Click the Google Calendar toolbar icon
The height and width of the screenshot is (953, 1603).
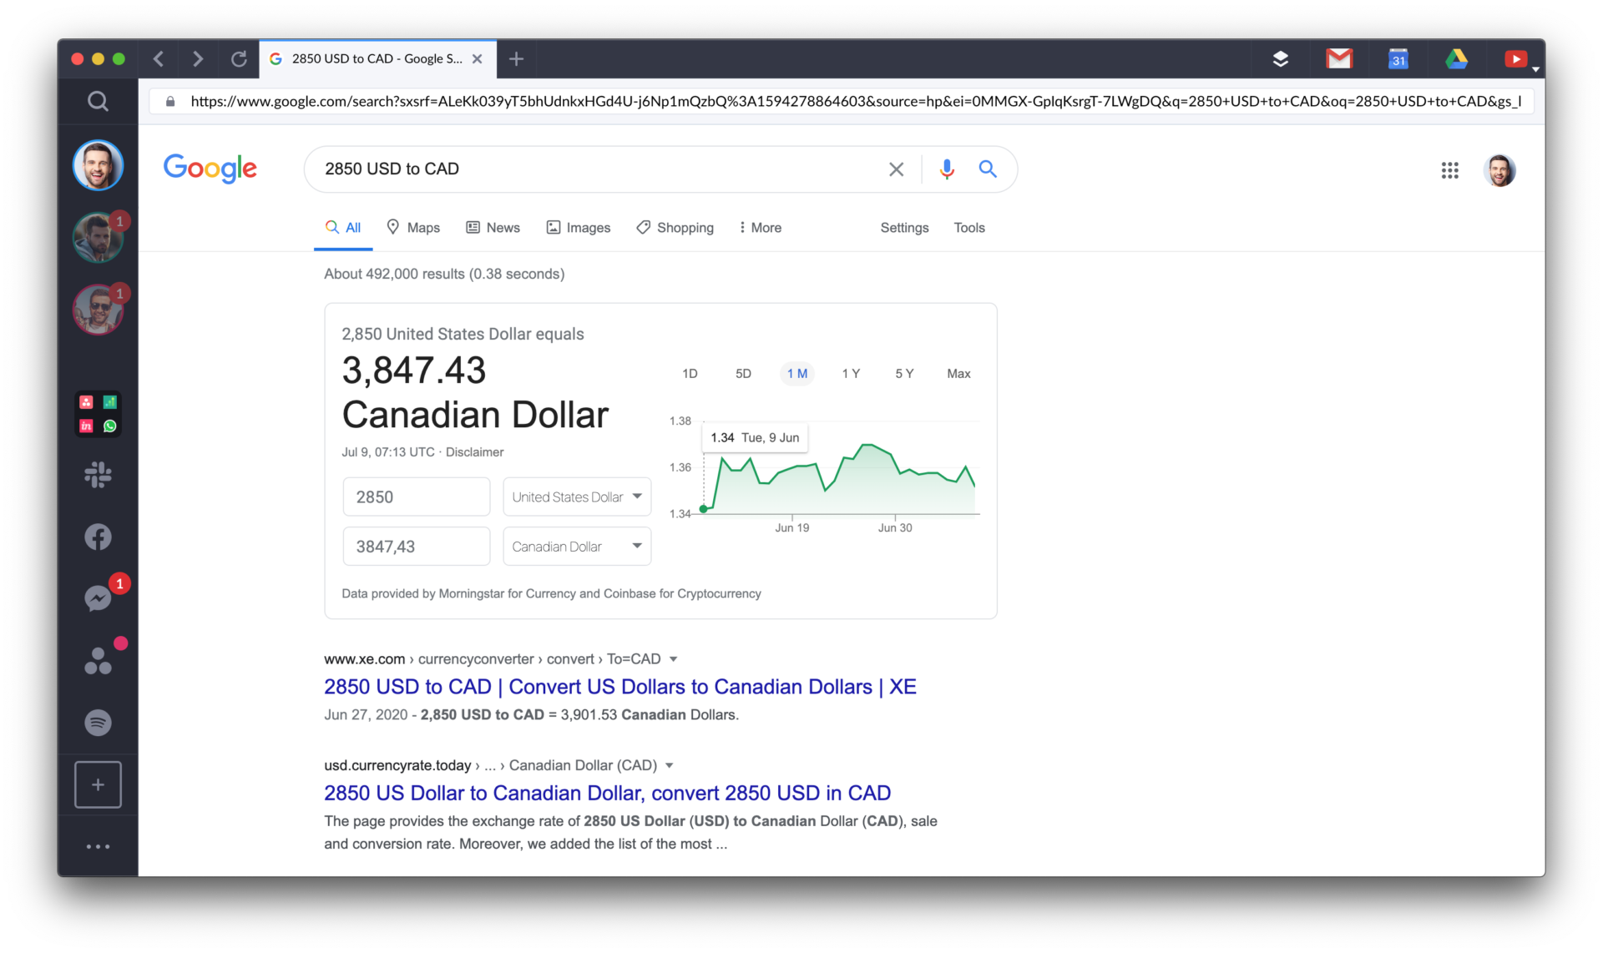tap(1398, 58)
